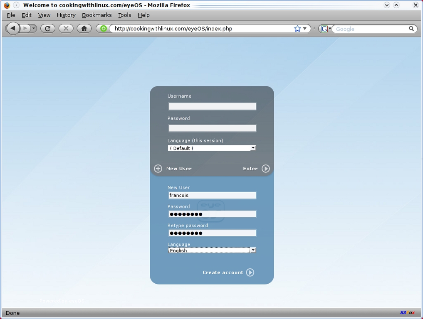
Task: Focus the Username input field
Action: pos(212,106)
